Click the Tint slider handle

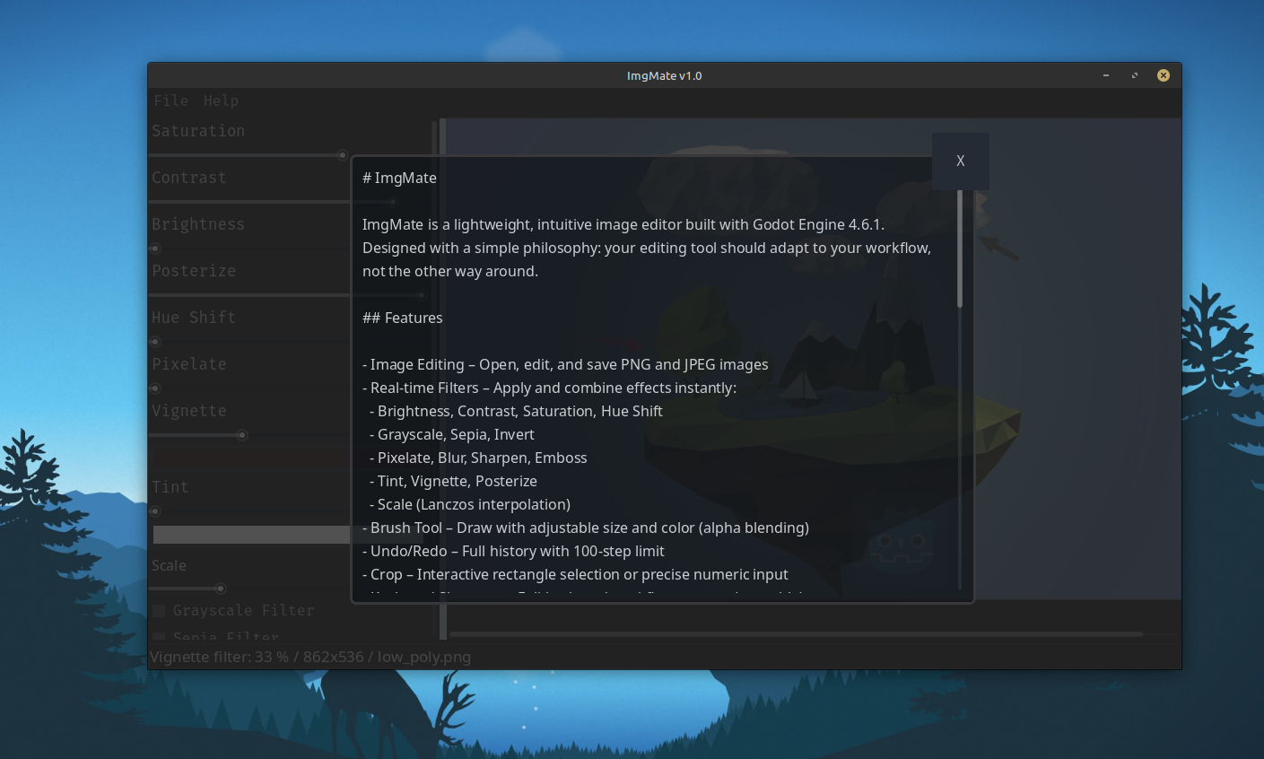(x=155, y=511)
